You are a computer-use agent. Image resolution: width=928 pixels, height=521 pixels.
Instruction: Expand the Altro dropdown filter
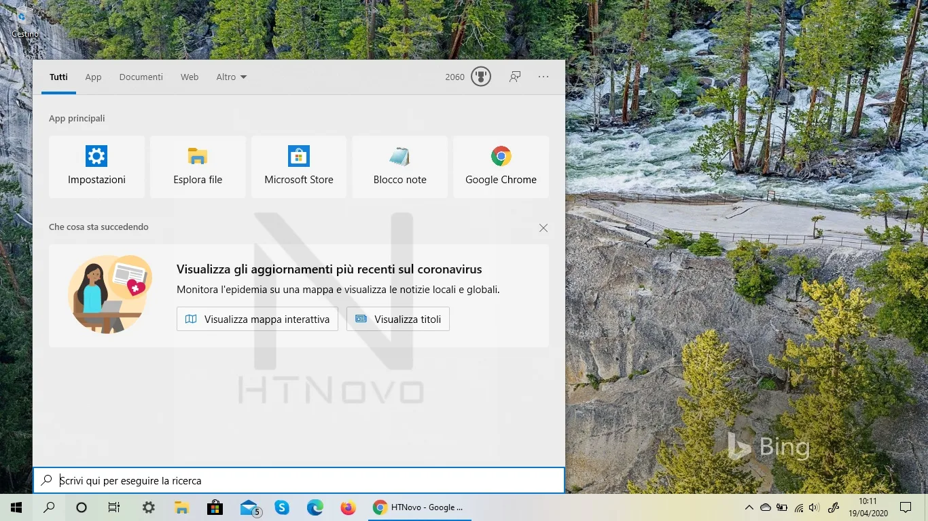coord(232,77)
